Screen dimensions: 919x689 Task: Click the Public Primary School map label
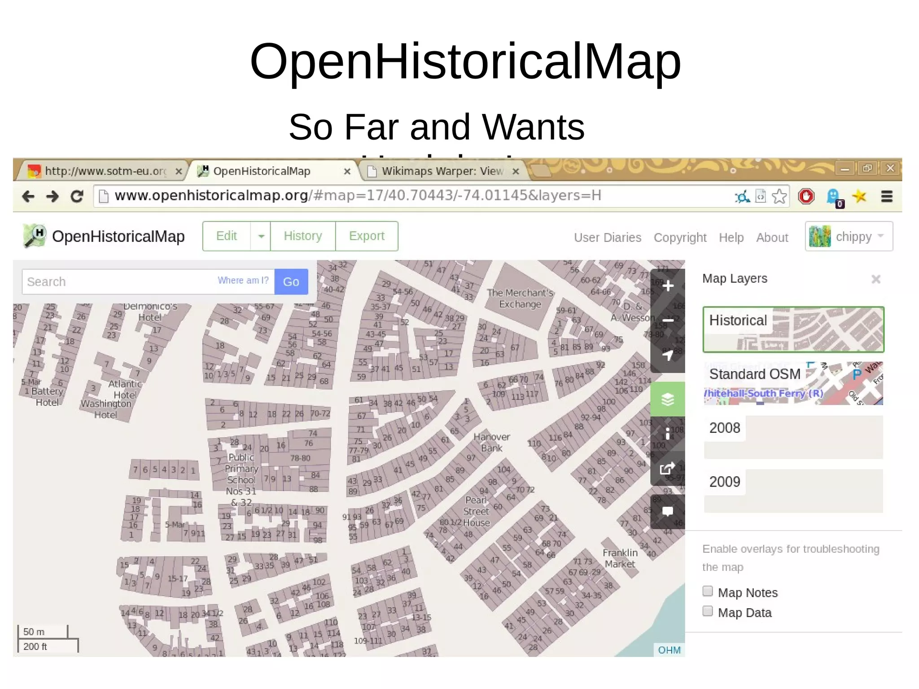pyautogui.click(x=241, y=480)
